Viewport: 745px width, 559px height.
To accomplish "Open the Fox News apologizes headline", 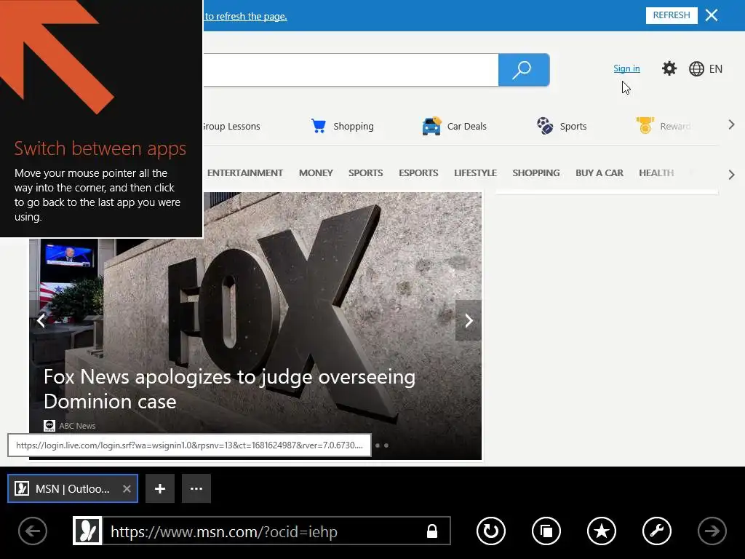I will tap(229, 389).
